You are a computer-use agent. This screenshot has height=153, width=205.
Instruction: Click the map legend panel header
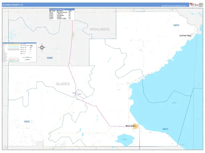(20, 43)
